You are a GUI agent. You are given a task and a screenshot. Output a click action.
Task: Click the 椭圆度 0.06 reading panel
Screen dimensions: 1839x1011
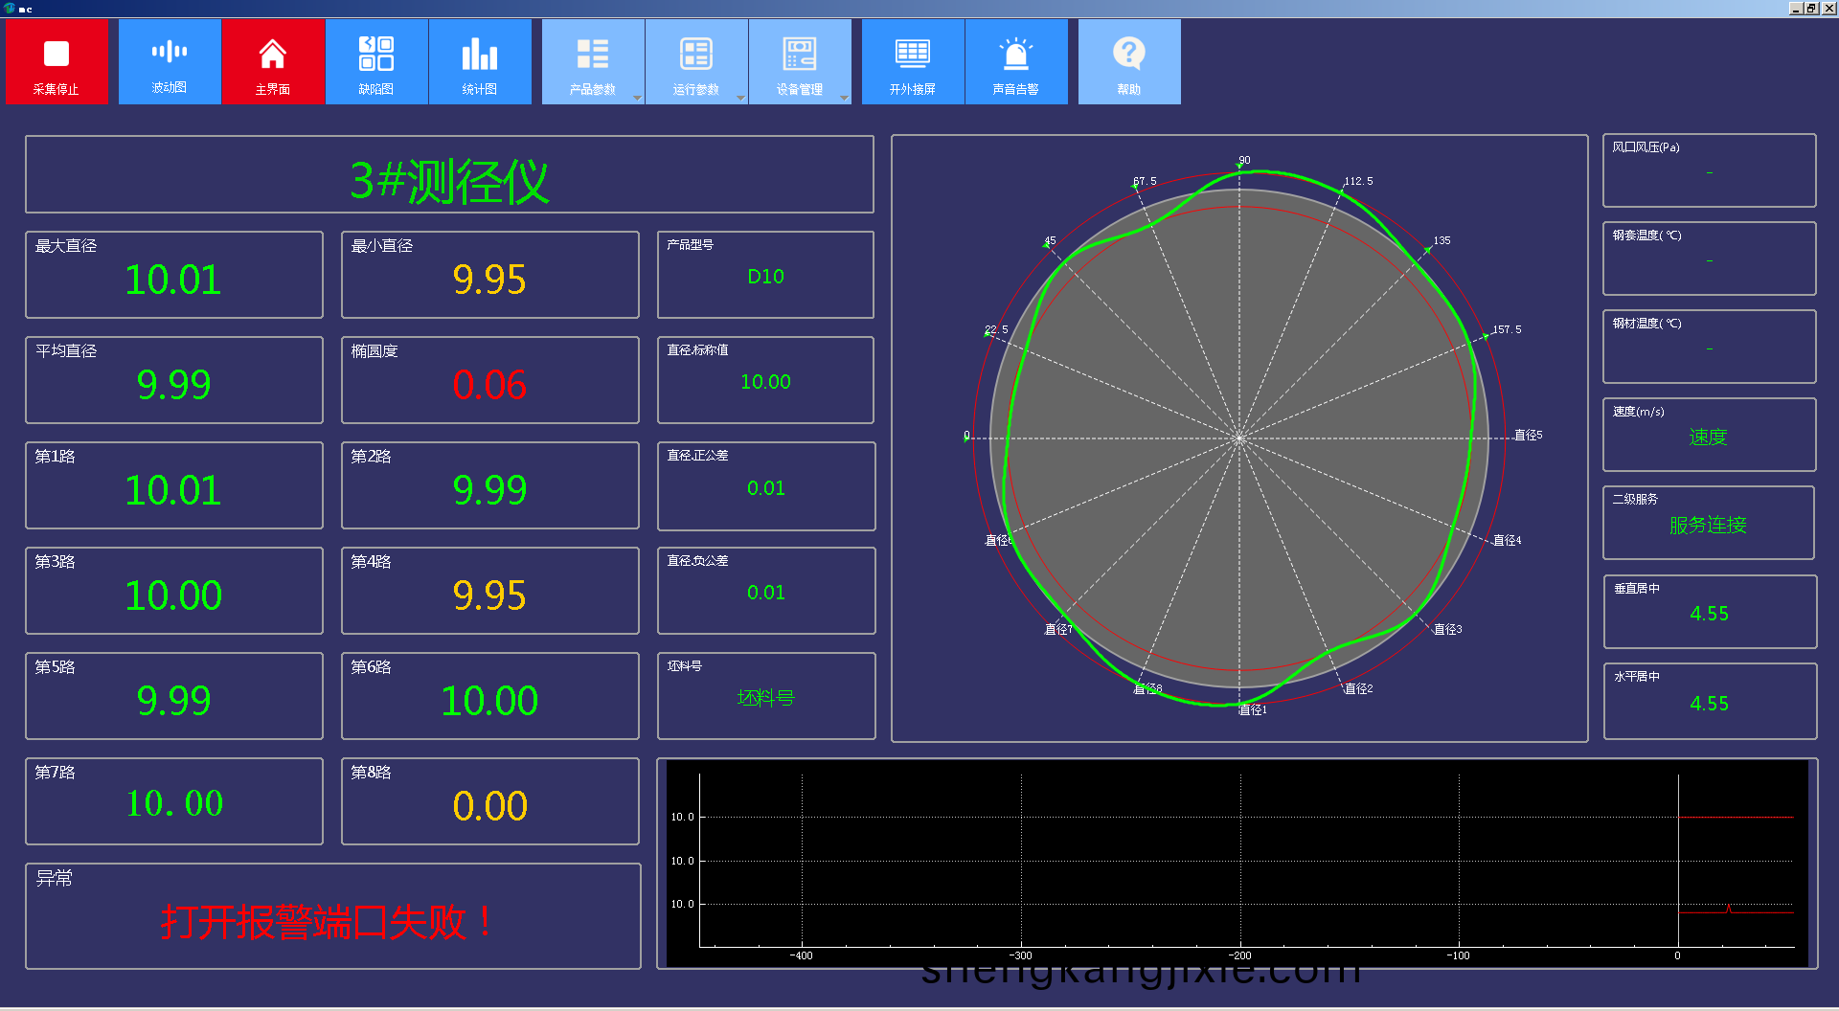coord(489,384)
